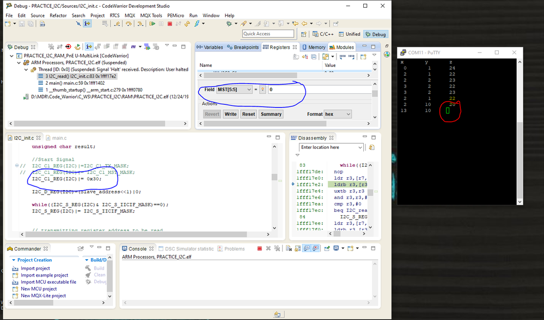Viewport: 544px width, 320px height.
Task: Click Show Type Names icon in Registers view
Action: [296, 57]
